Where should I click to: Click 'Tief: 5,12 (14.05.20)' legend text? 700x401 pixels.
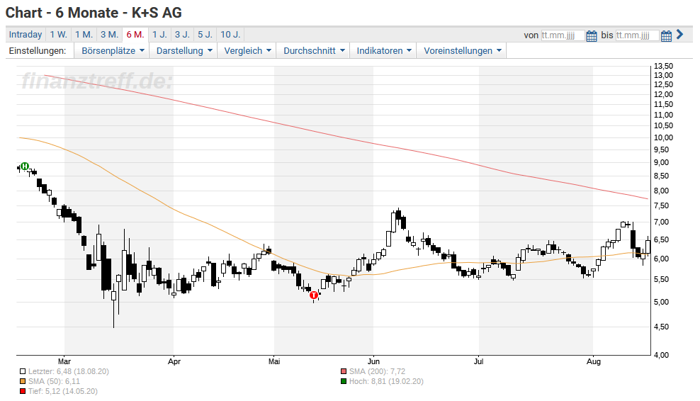tap(62, 391)
